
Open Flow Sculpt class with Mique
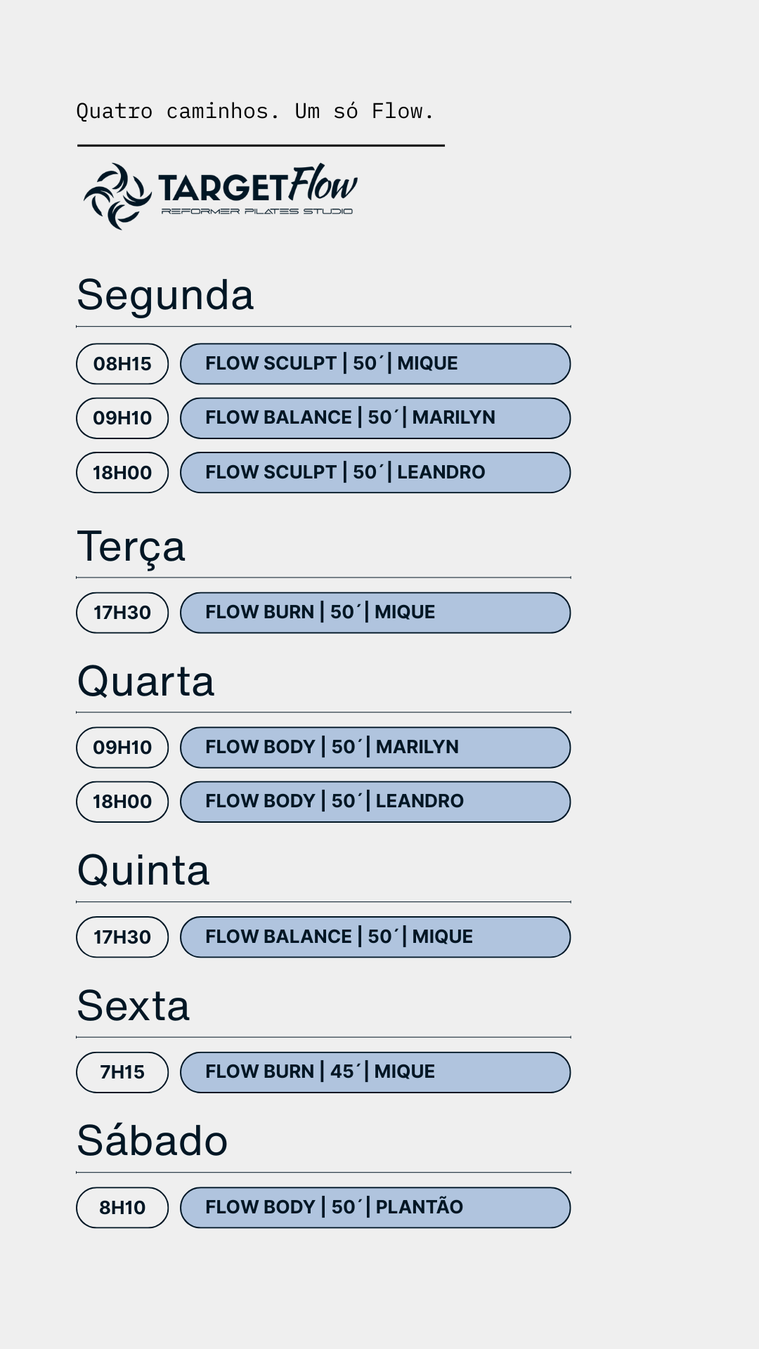point(375,364)
